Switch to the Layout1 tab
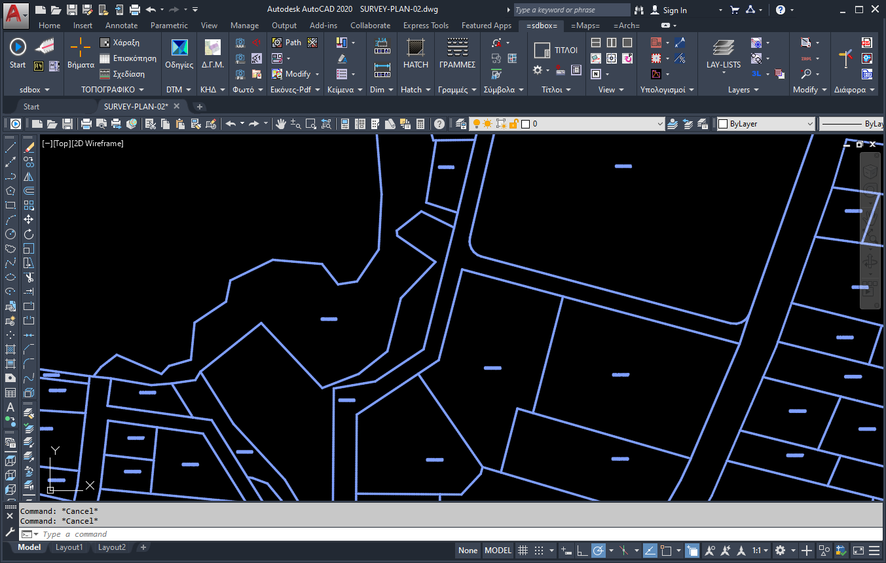This screenshot has height=563, width=886. pos(69,547)
